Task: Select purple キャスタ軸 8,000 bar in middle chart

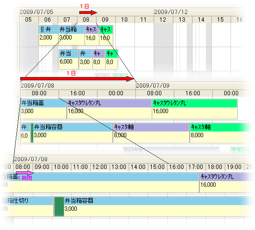Action: (x=151, y=133)
